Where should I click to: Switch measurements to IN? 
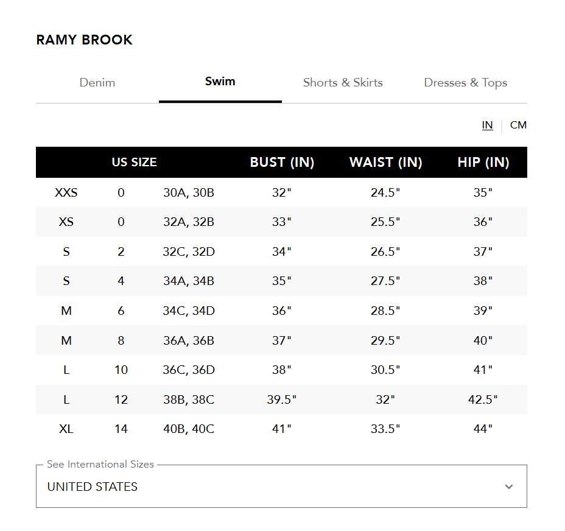coord(487,125)
